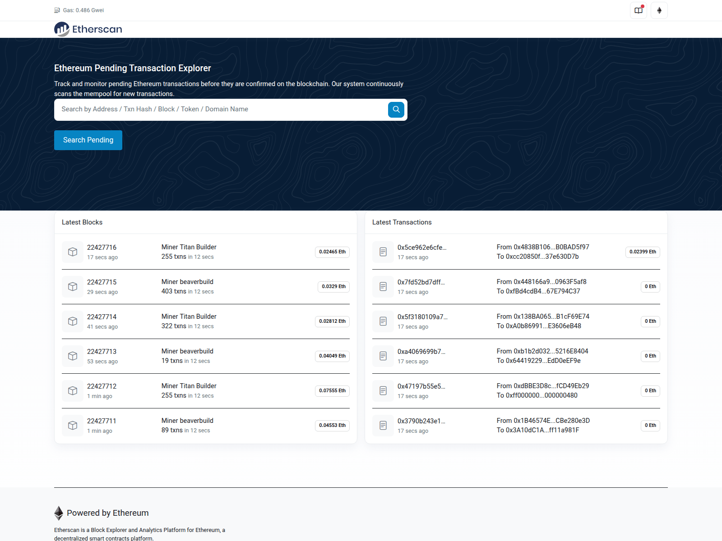Screen dimensions: 722x541
Task: Select the document icon beside transaction 0x3790b243e1...
Action: pos(383,425)
